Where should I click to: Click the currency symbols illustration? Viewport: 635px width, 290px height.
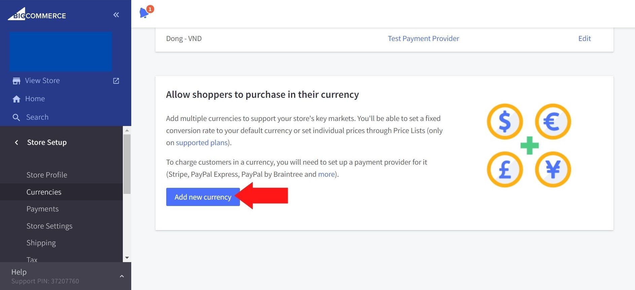pos(529,146)
